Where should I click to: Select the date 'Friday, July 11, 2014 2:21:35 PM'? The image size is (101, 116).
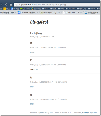pyautogui.click(x=42, y=65)
